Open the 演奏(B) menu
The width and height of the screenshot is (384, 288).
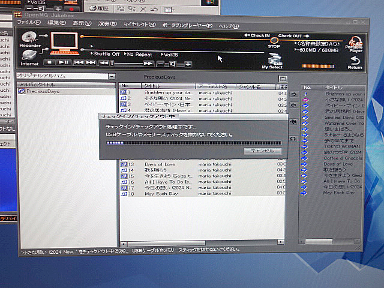[107, 24]
